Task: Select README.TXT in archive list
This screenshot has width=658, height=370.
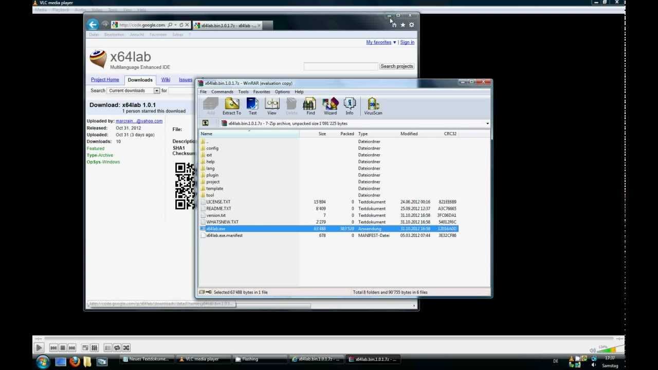Action: click(x=218, y=209)
